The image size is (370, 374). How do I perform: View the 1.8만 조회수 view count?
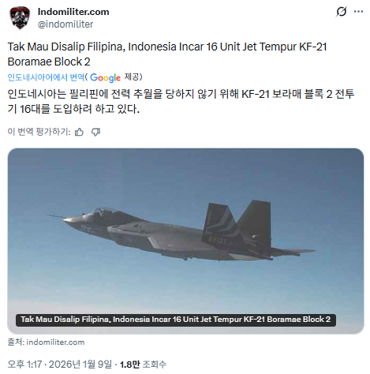[x=143, y=365]
